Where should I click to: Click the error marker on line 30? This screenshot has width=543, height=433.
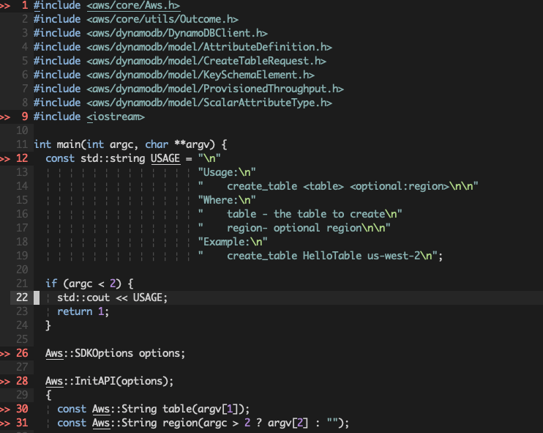coord(5,409)
